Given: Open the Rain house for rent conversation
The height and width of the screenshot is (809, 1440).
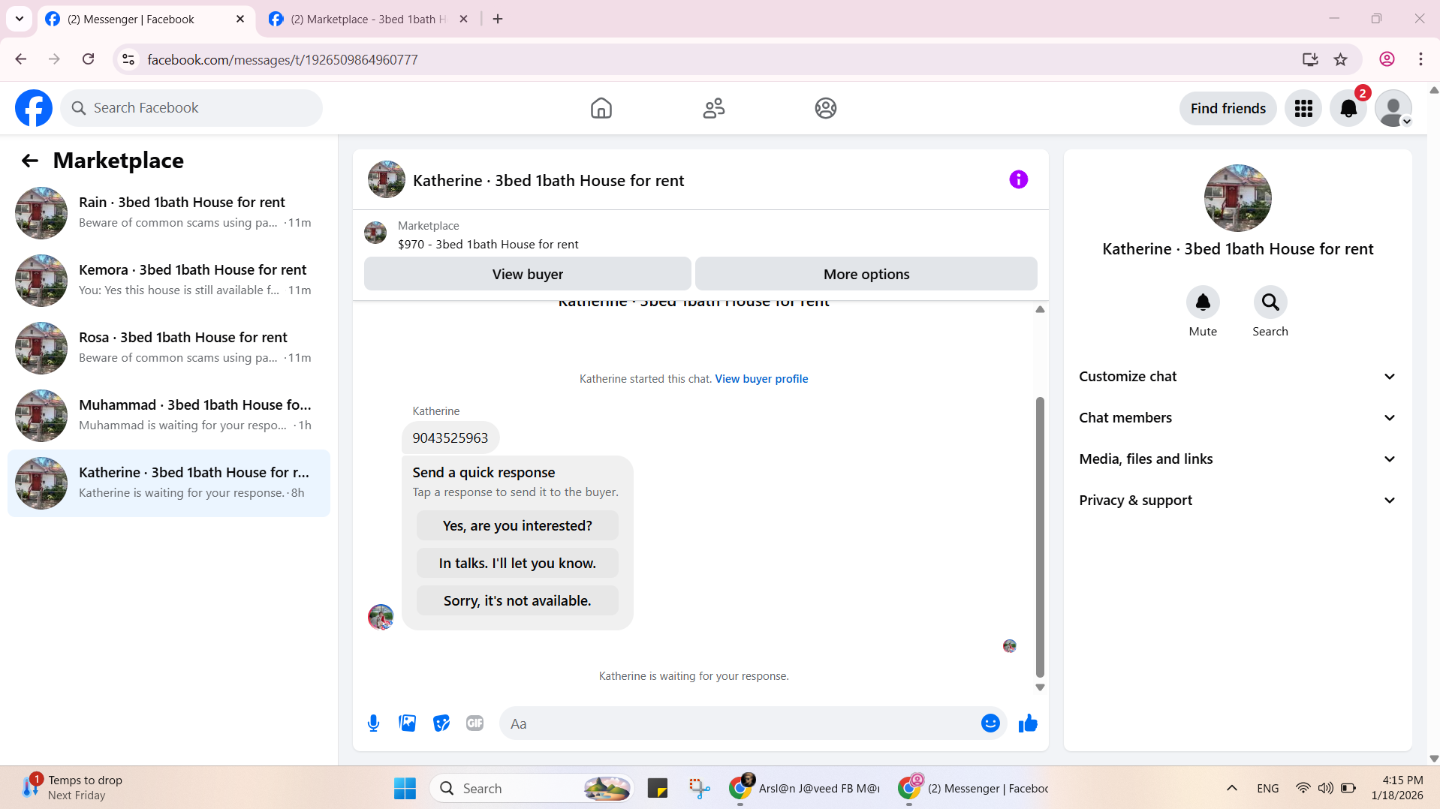Looking at the screenshot, I should click(x=169, y=213).
